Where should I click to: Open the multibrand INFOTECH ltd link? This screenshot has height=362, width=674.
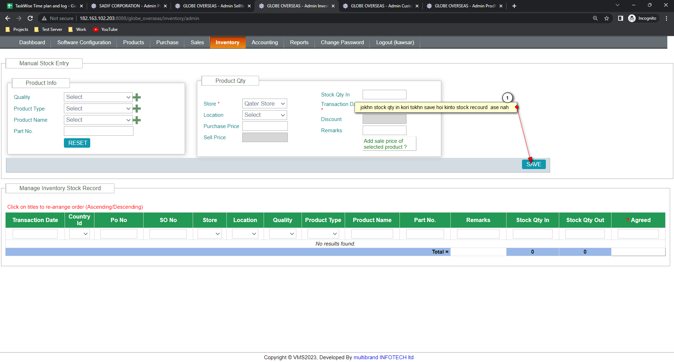pos(383,357)
